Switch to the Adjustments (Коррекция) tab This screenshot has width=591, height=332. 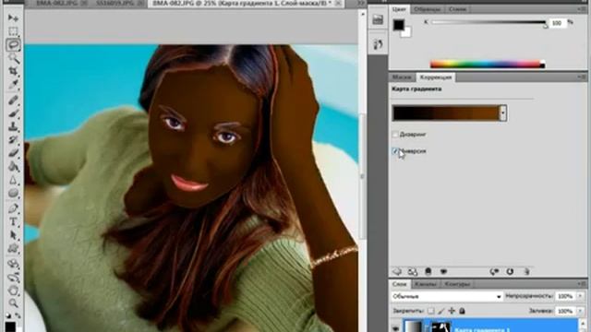point(436,77)
